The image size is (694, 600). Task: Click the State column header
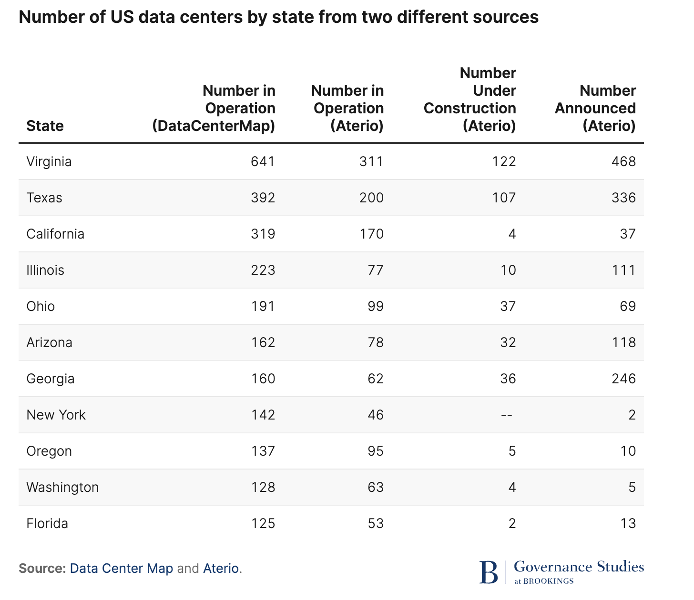pyautogui.click(x=45, y=126)
